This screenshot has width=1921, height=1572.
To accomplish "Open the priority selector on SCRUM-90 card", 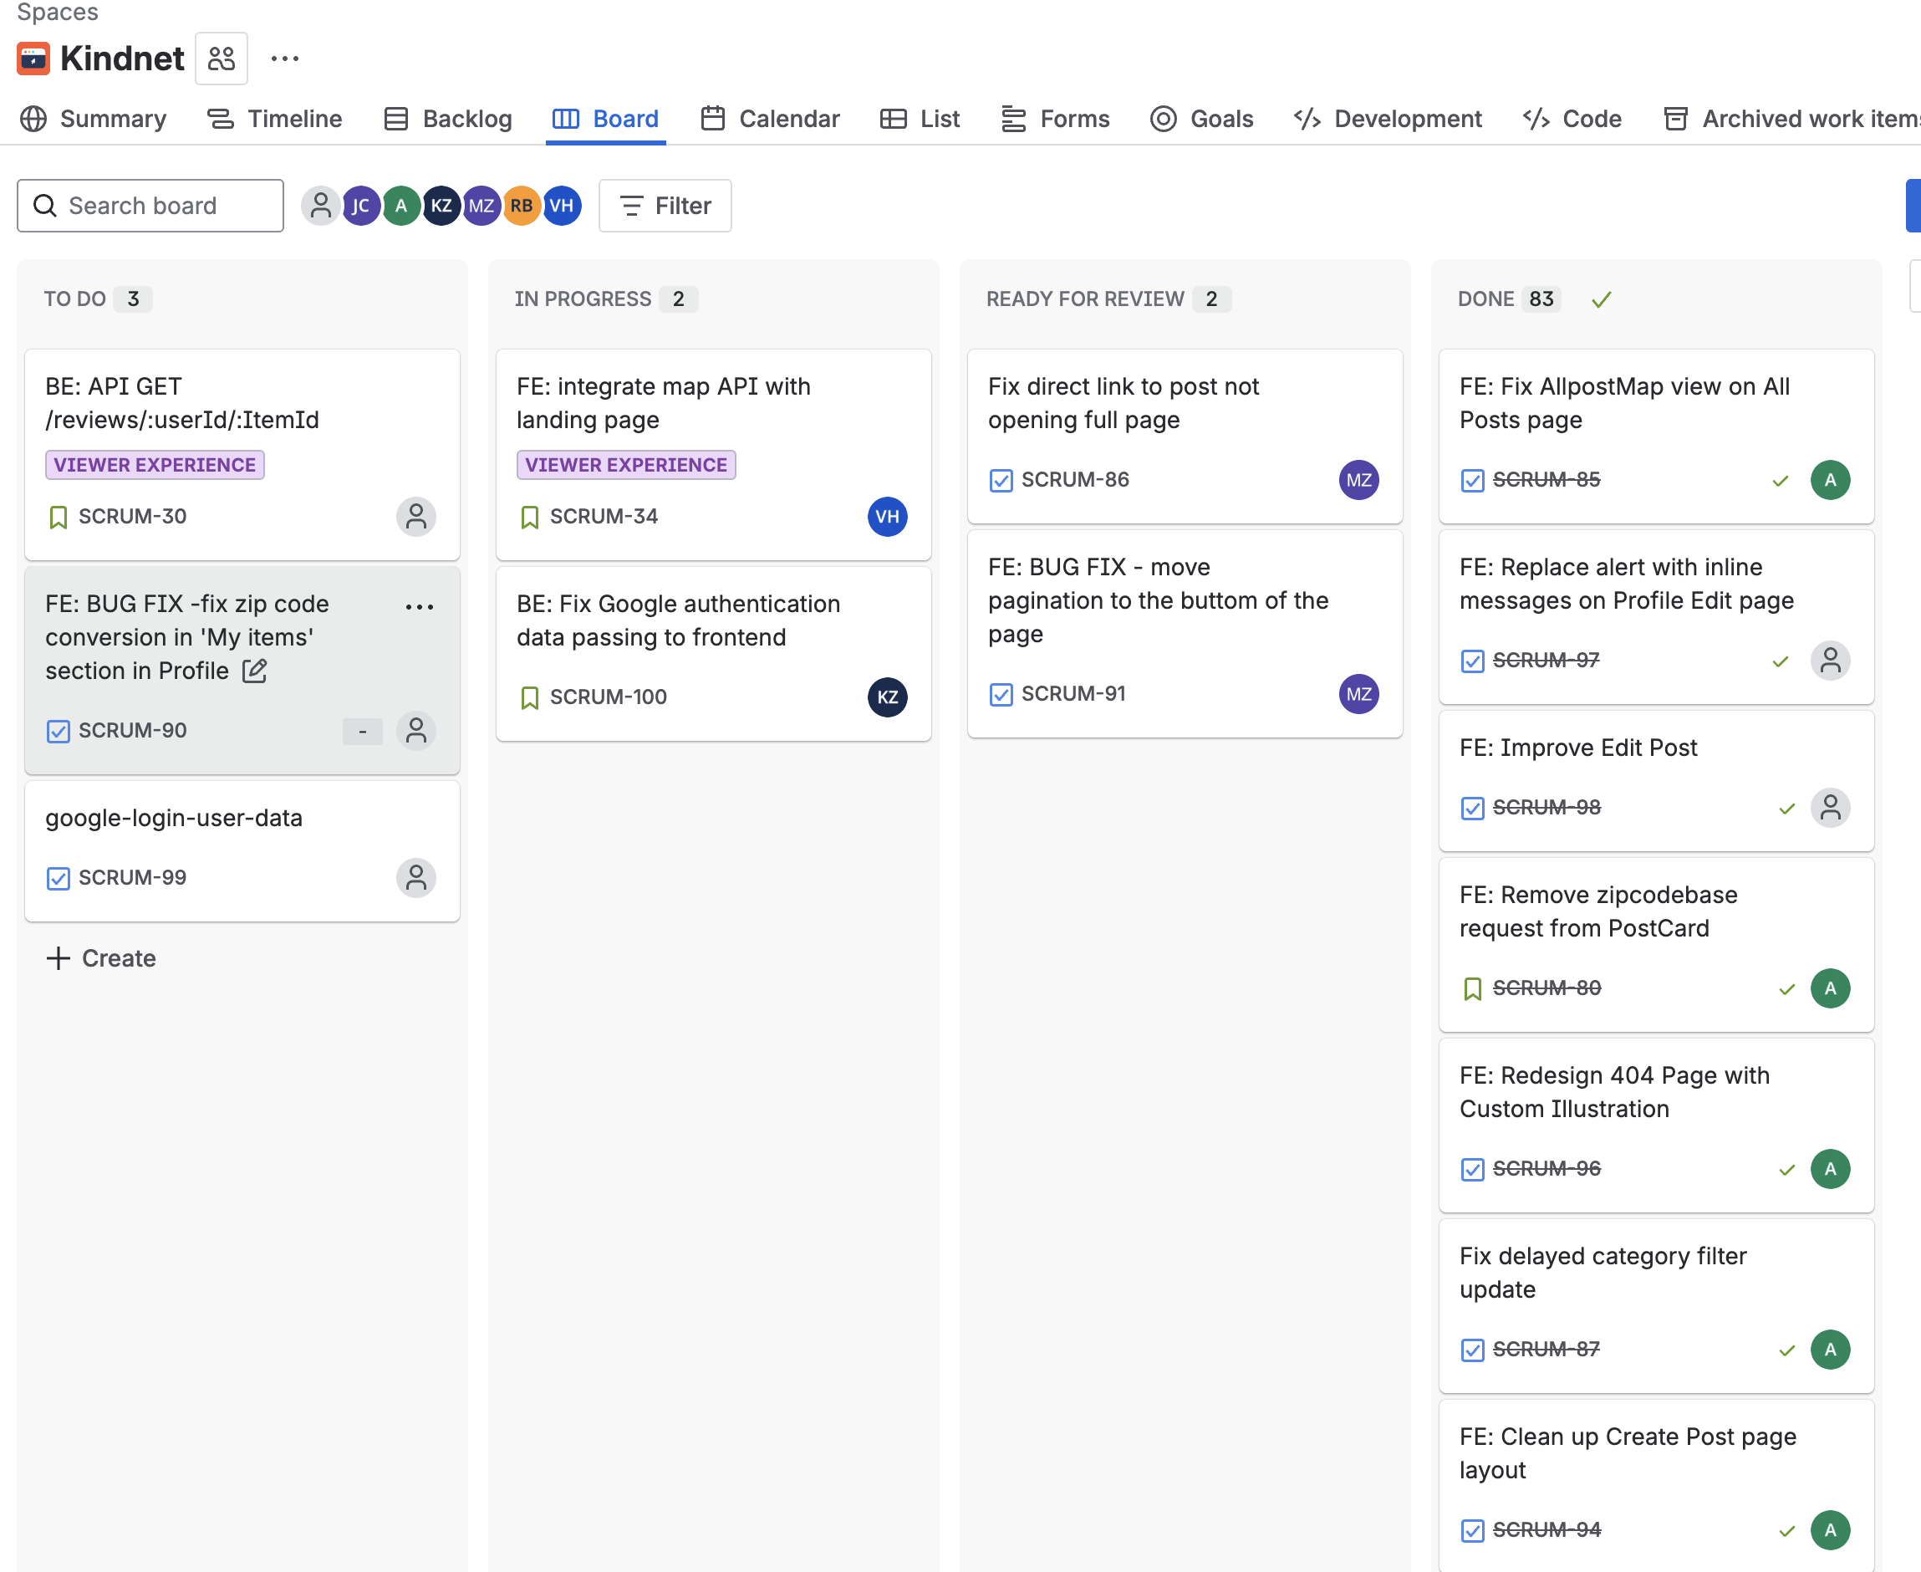I will click(x=362, y=731).
